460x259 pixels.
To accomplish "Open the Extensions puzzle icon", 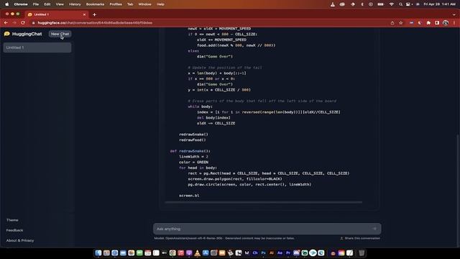I will click(428, 22).
